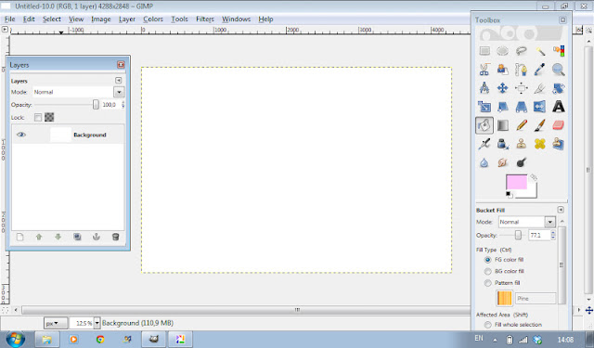Select the Rotate tool
Viewport: 594px width, 348px height.
(559, 88)
